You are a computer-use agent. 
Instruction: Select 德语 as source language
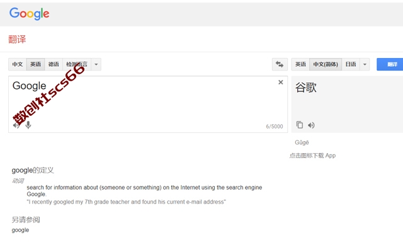(54, 64)
